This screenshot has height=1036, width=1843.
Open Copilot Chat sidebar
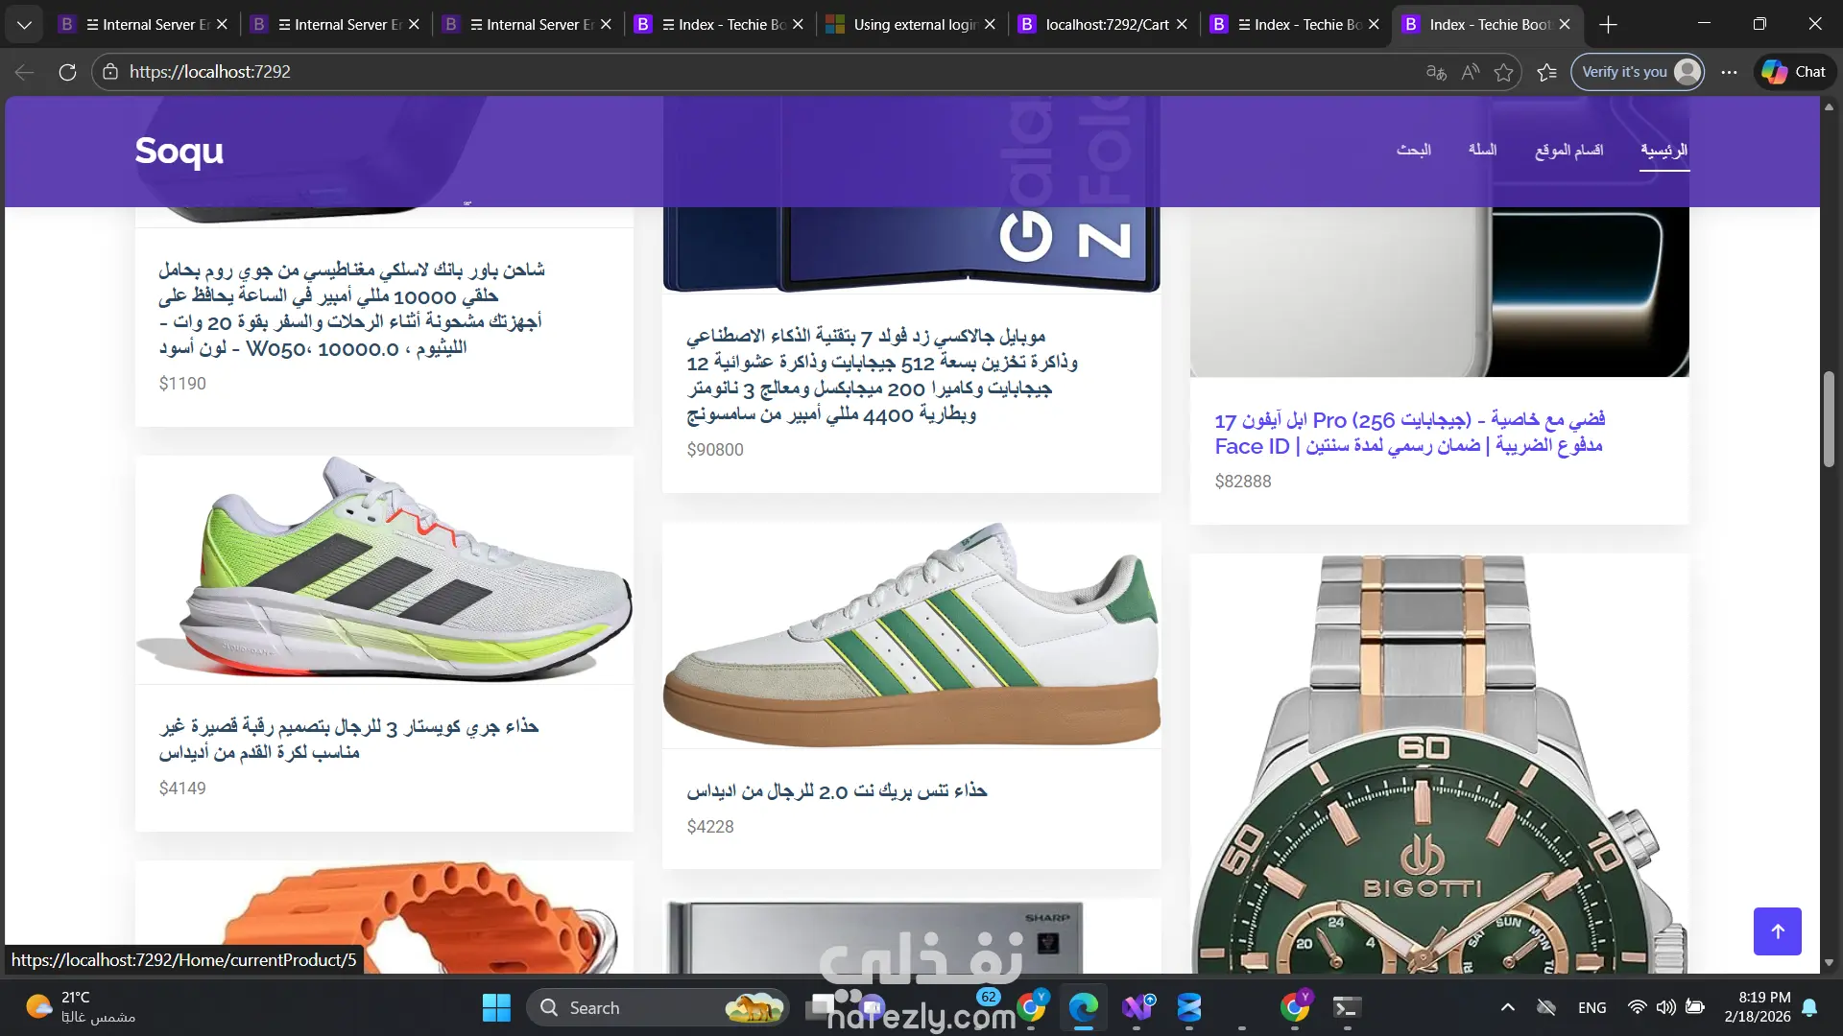click(1795, 72)
